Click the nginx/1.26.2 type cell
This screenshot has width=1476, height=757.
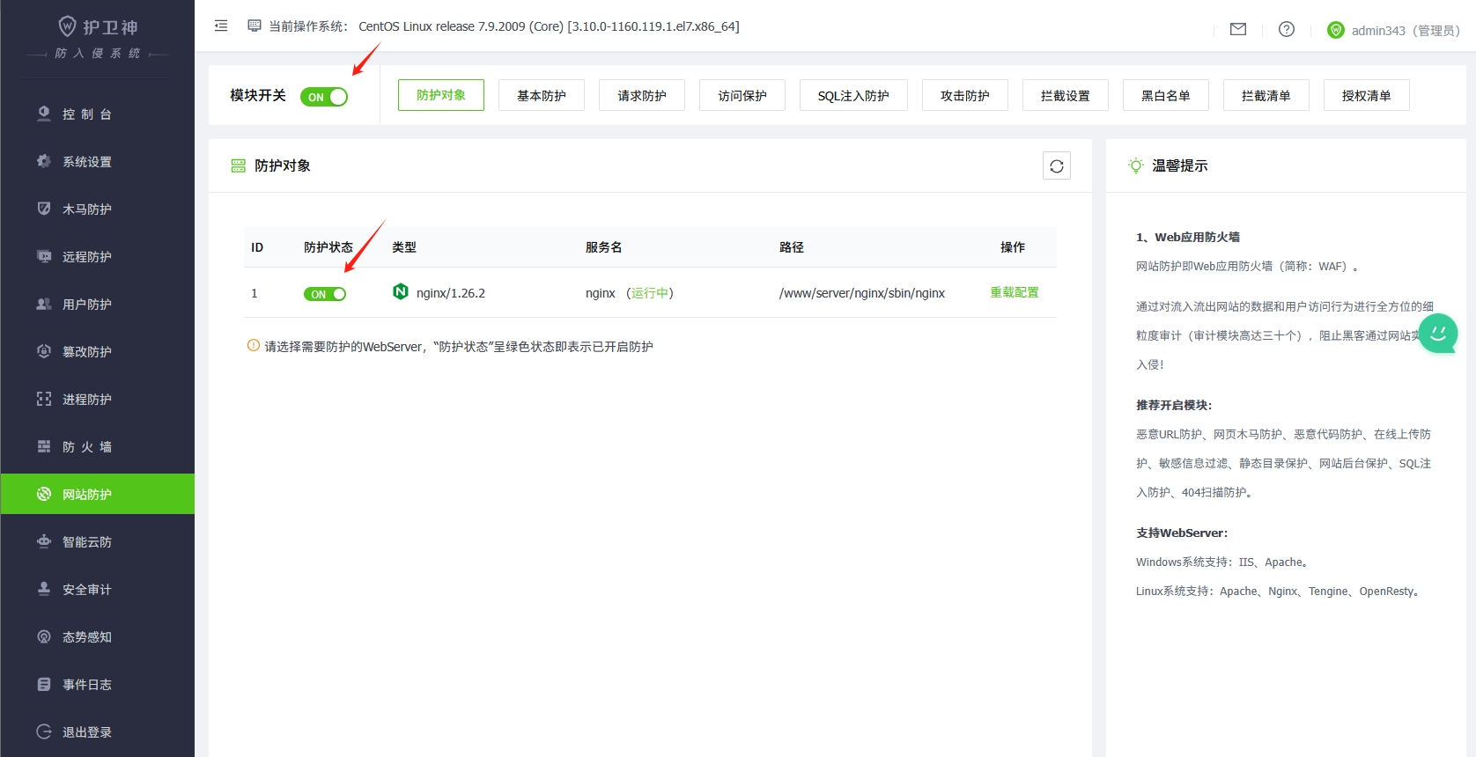point(451,293)
